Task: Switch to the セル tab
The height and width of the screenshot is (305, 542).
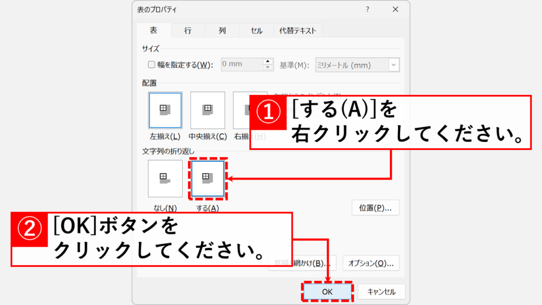Action: pyautogui.click(x=256, y=30)
